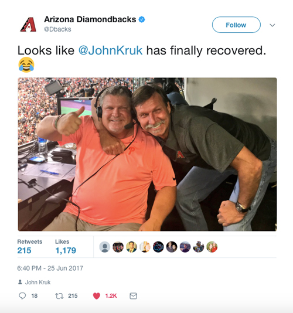Click the tagged John Kruk label
Viewport: 293px width, 313px height.
(38, 283)
